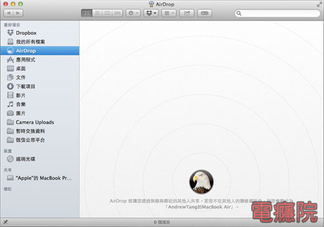Click the Applications 'A' icon
The height and width of the screenshot is (227, 324).
(x=10, y=60)
